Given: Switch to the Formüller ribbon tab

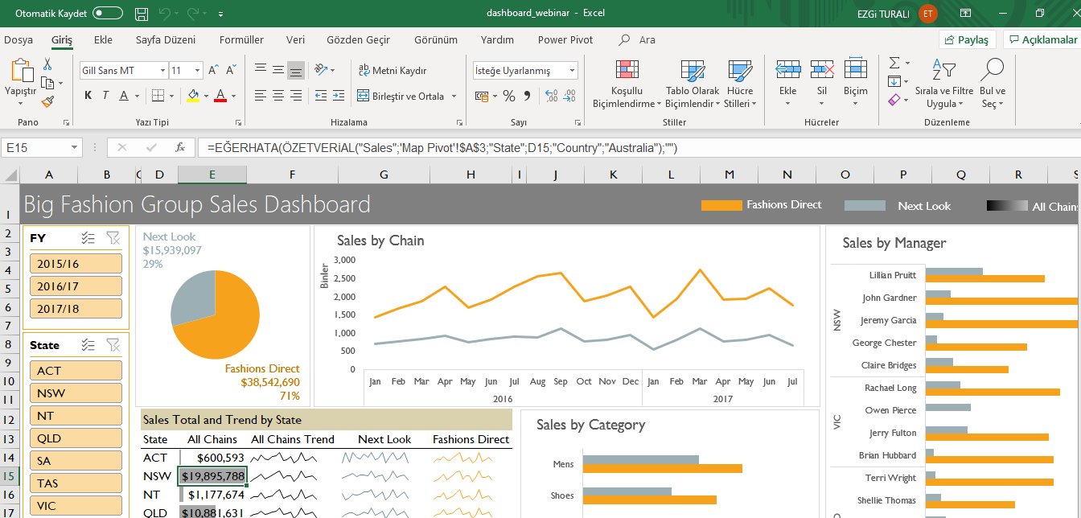Looking at the screenshot, I should (241, 39).
